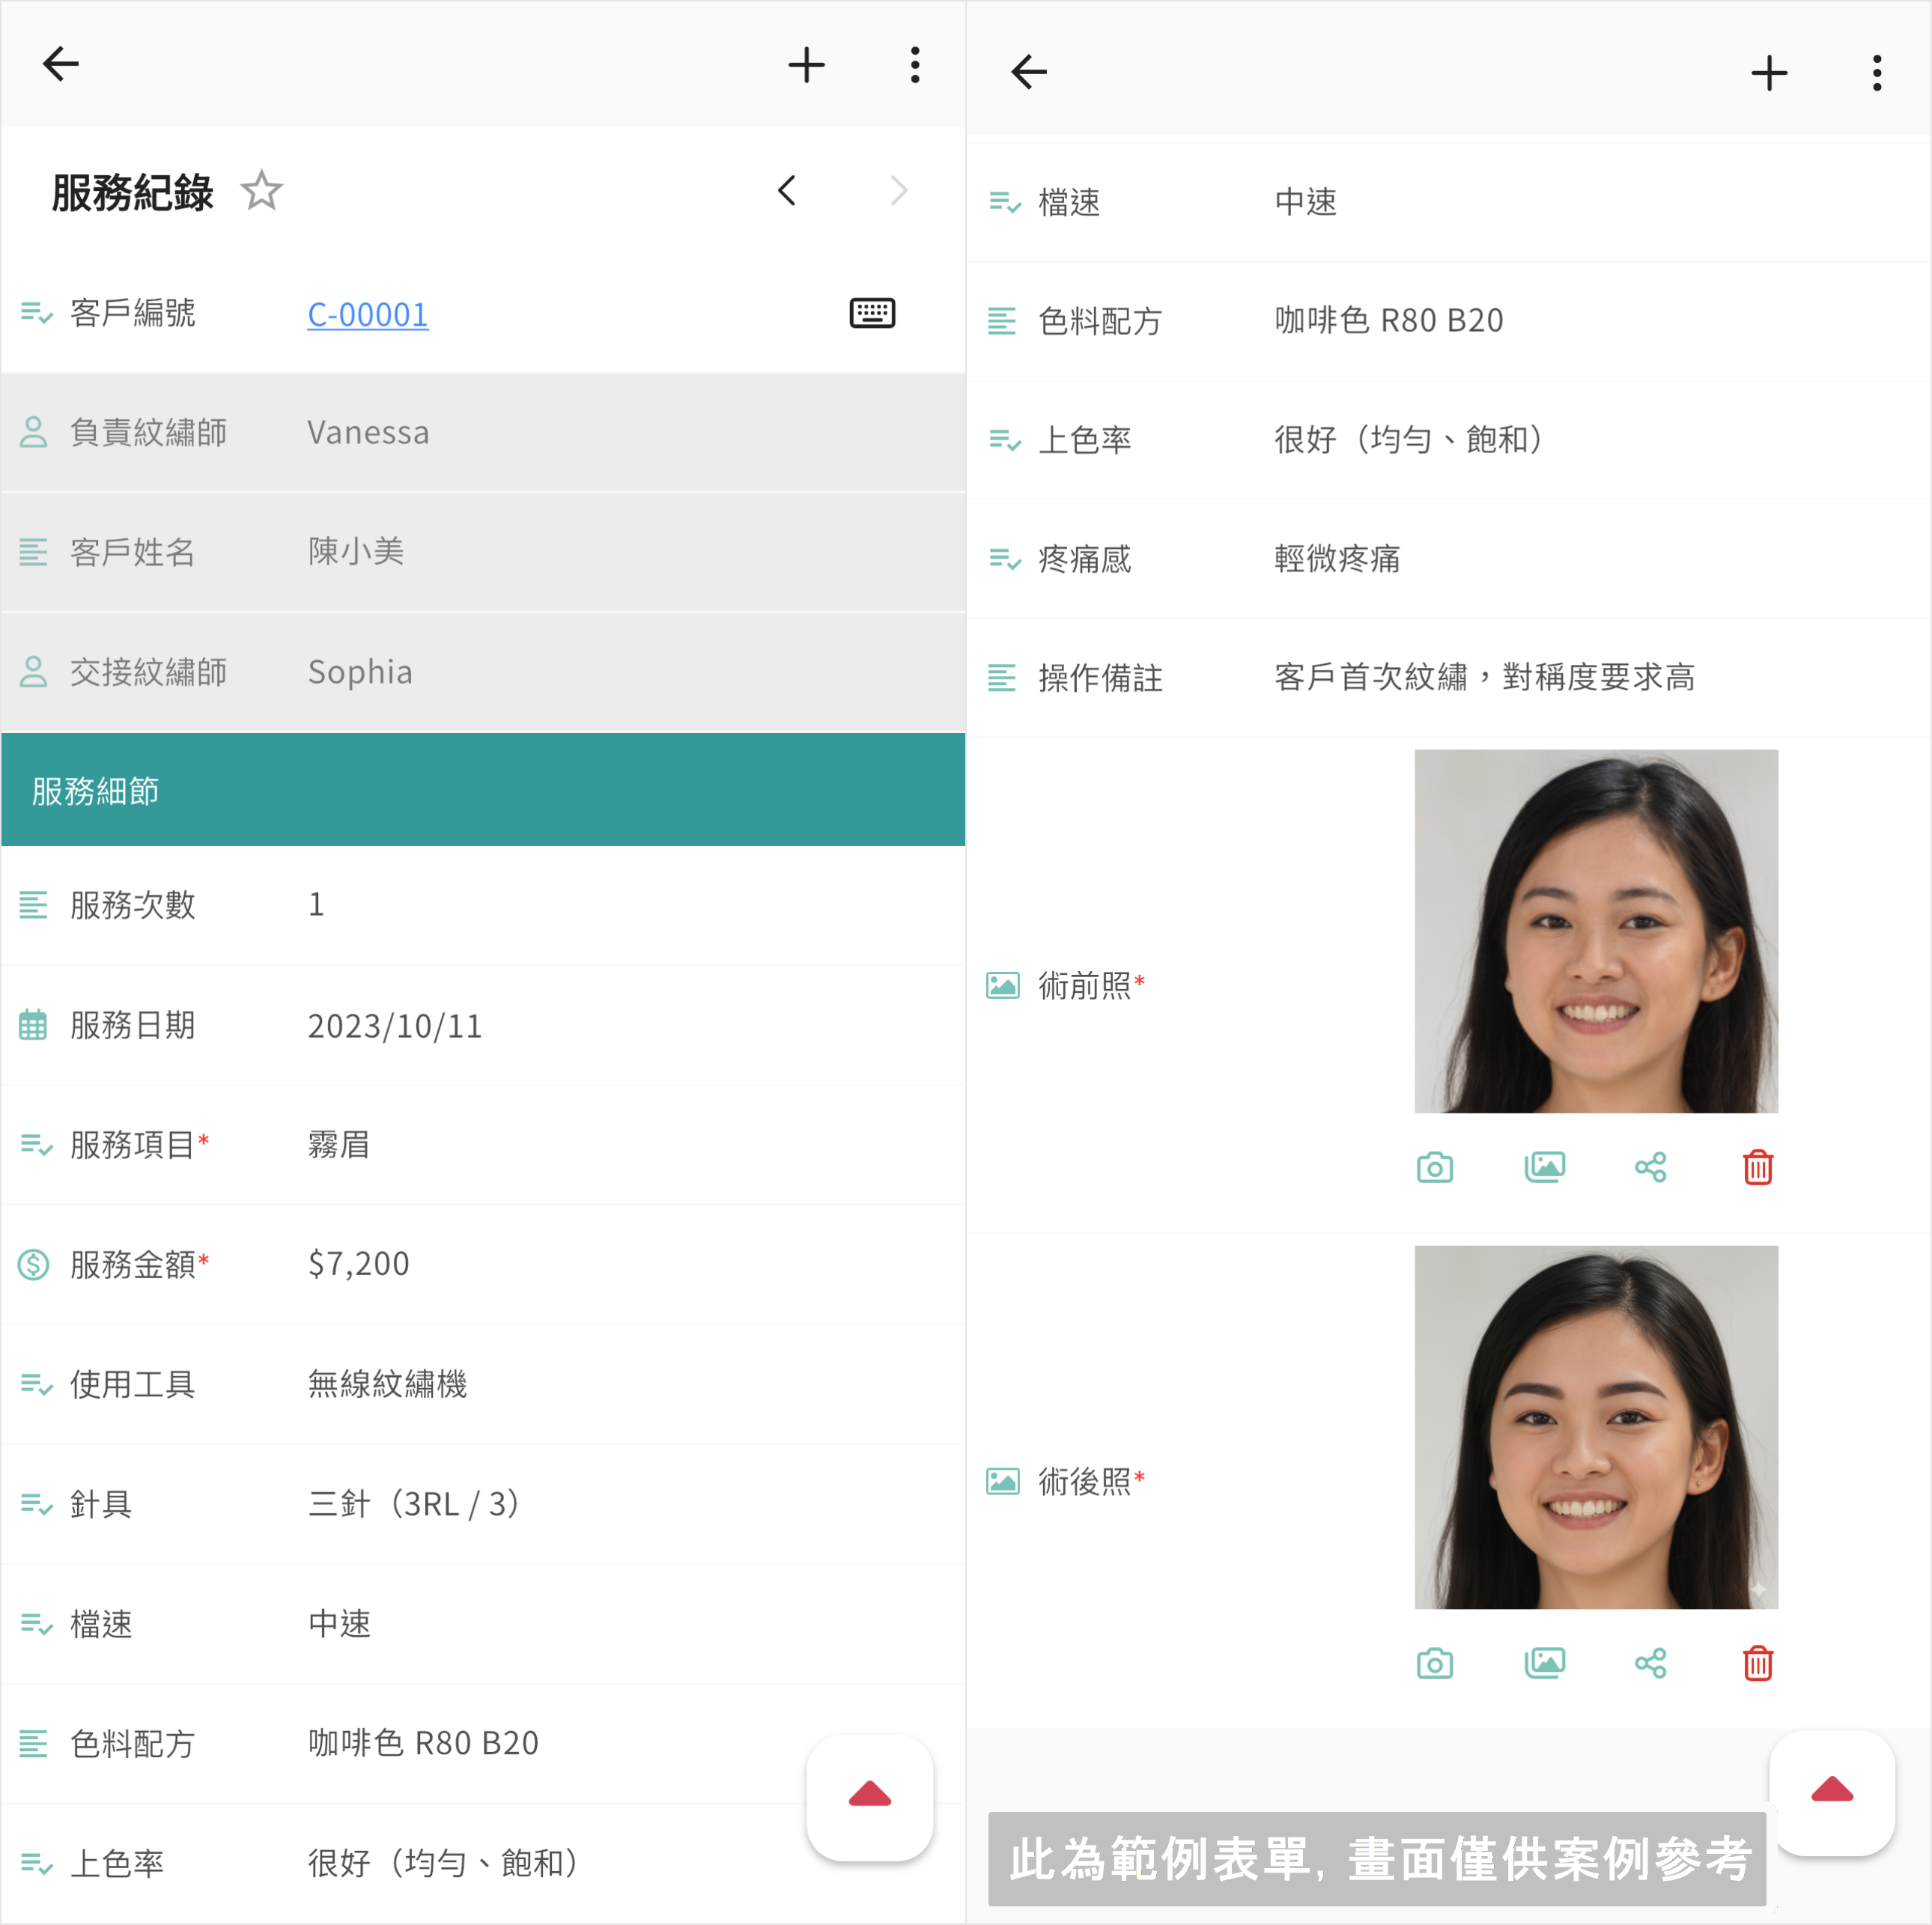Go to the next record with the right chevron
This screenshot has height=1925, width=1932.
(x=898, y=191)
